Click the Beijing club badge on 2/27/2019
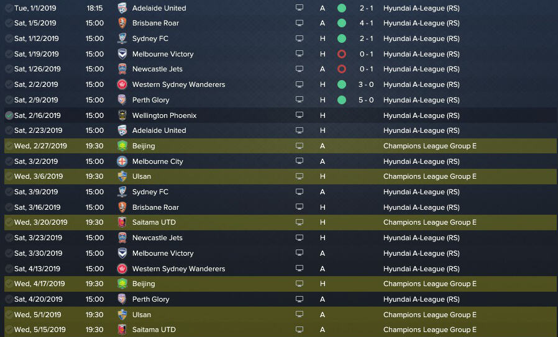This screenshot has width=558, height=337. pos(122,146)
